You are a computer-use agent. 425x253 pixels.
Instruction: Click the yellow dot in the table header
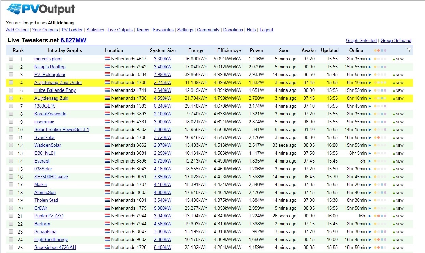tap(375, 51)
